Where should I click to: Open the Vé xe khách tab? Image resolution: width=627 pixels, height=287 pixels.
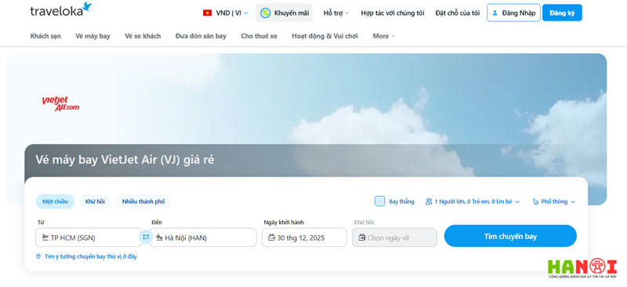(x=143, y=36)
